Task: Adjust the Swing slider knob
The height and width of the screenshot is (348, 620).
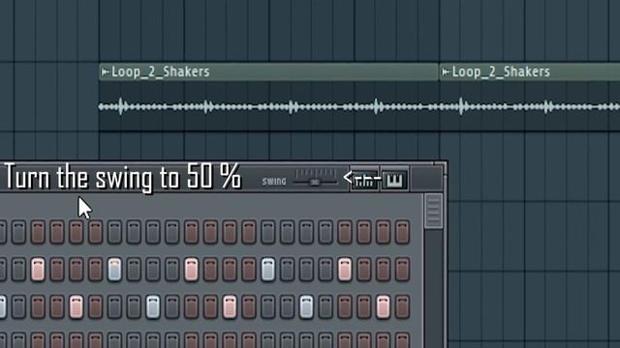Action: tap(315, 182)
